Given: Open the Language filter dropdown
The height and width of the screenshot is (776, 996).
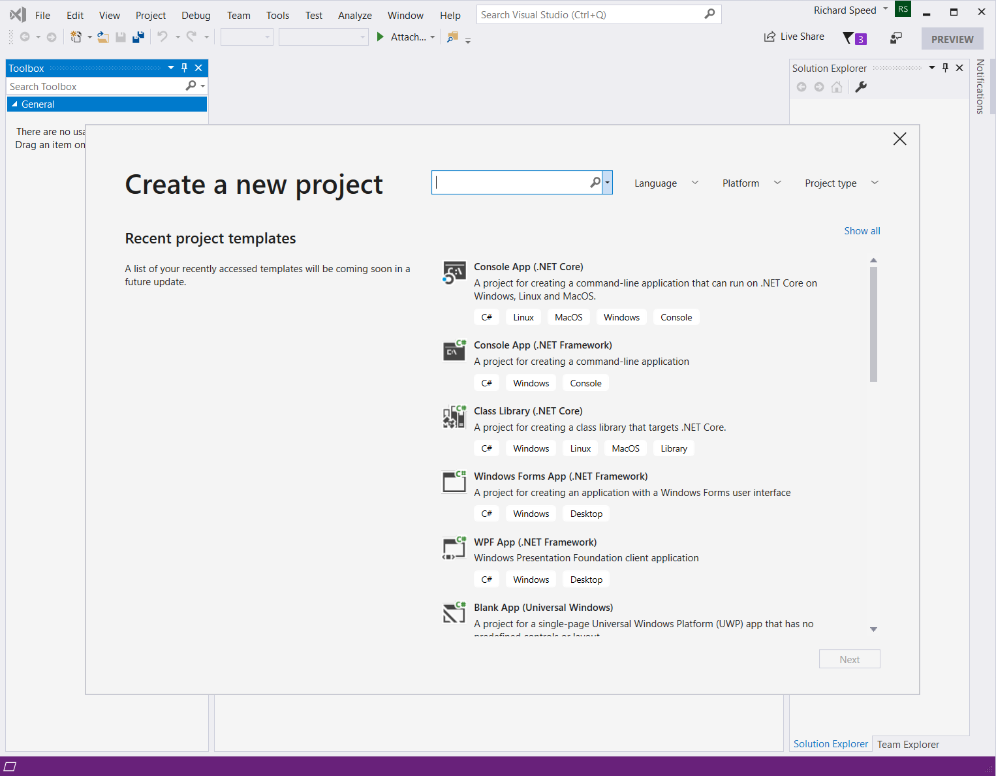Looking at the screenshot, I should click(666, 183).
